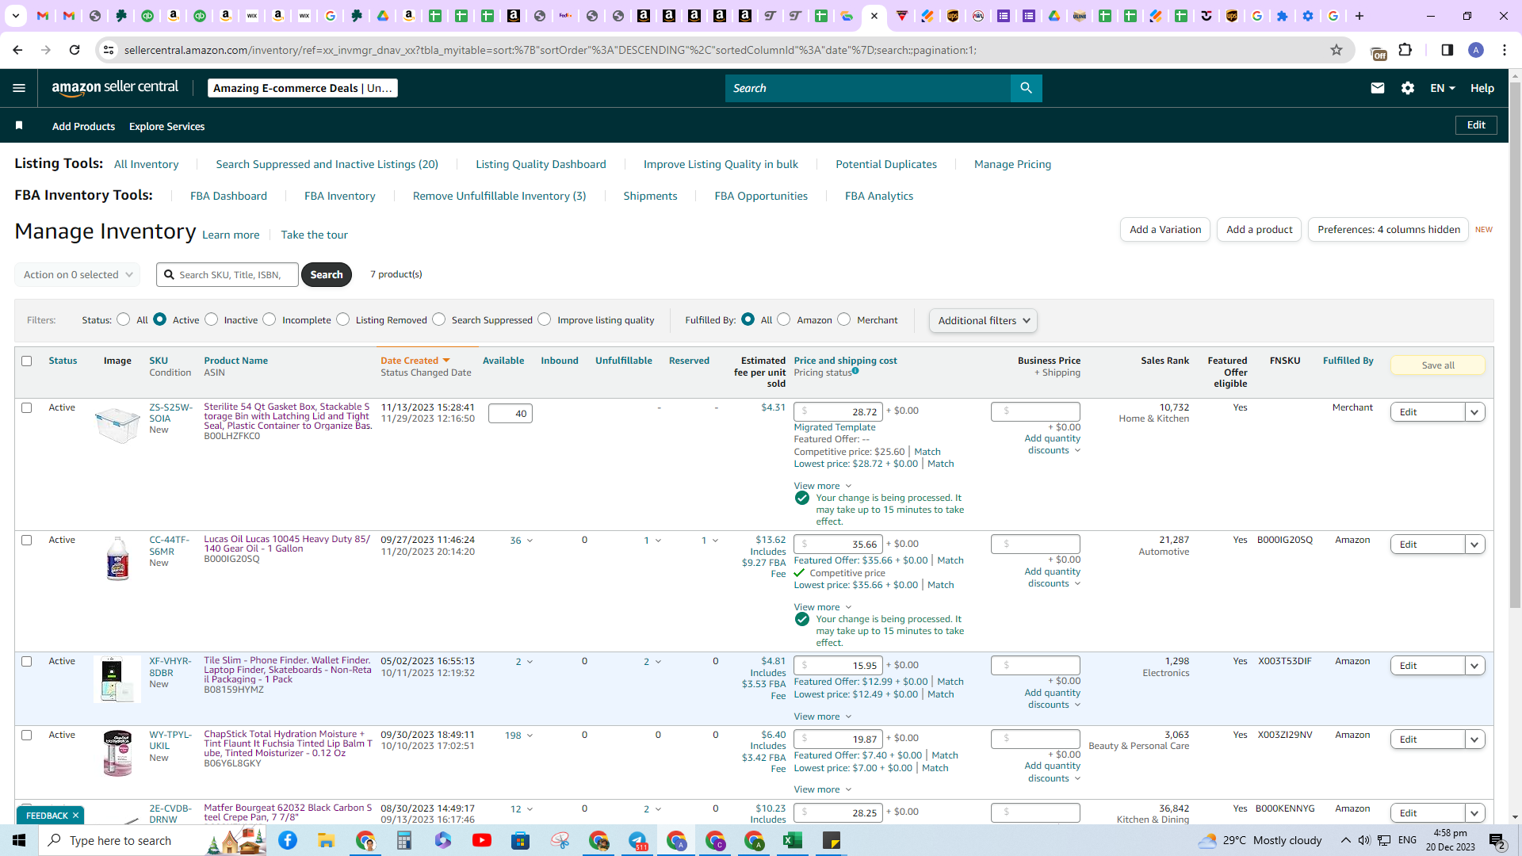Open the browser extensions puzzle icon

click(x=1405, y=50)
